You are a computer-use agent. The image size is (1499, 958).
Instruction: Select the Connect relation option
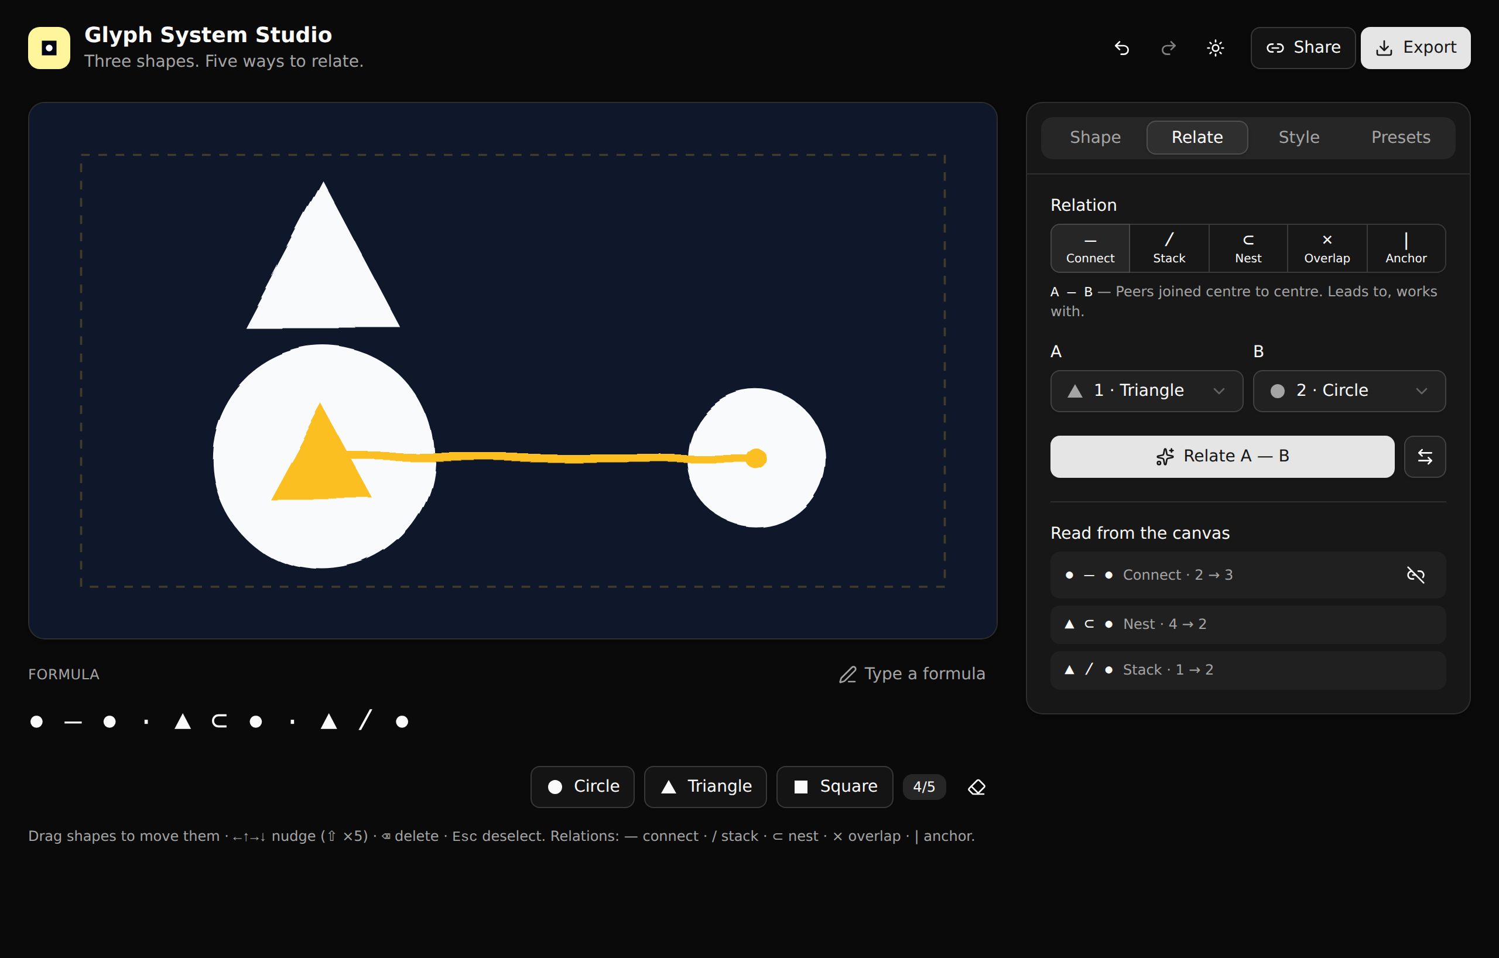1090,248
